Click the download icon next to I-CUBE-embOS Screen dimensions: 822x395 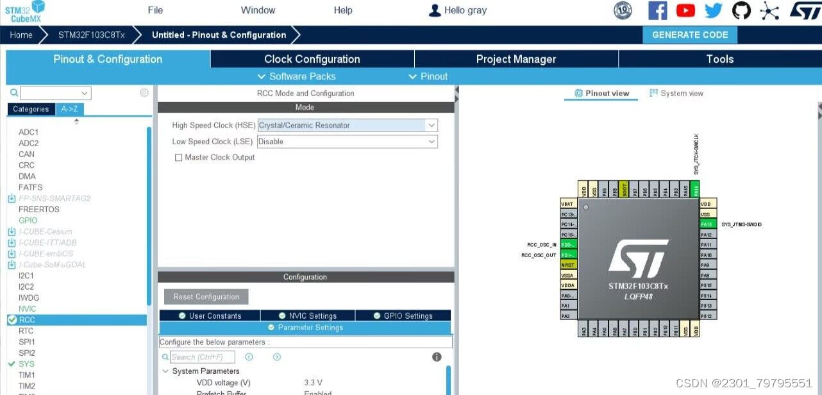click(12, 254)
